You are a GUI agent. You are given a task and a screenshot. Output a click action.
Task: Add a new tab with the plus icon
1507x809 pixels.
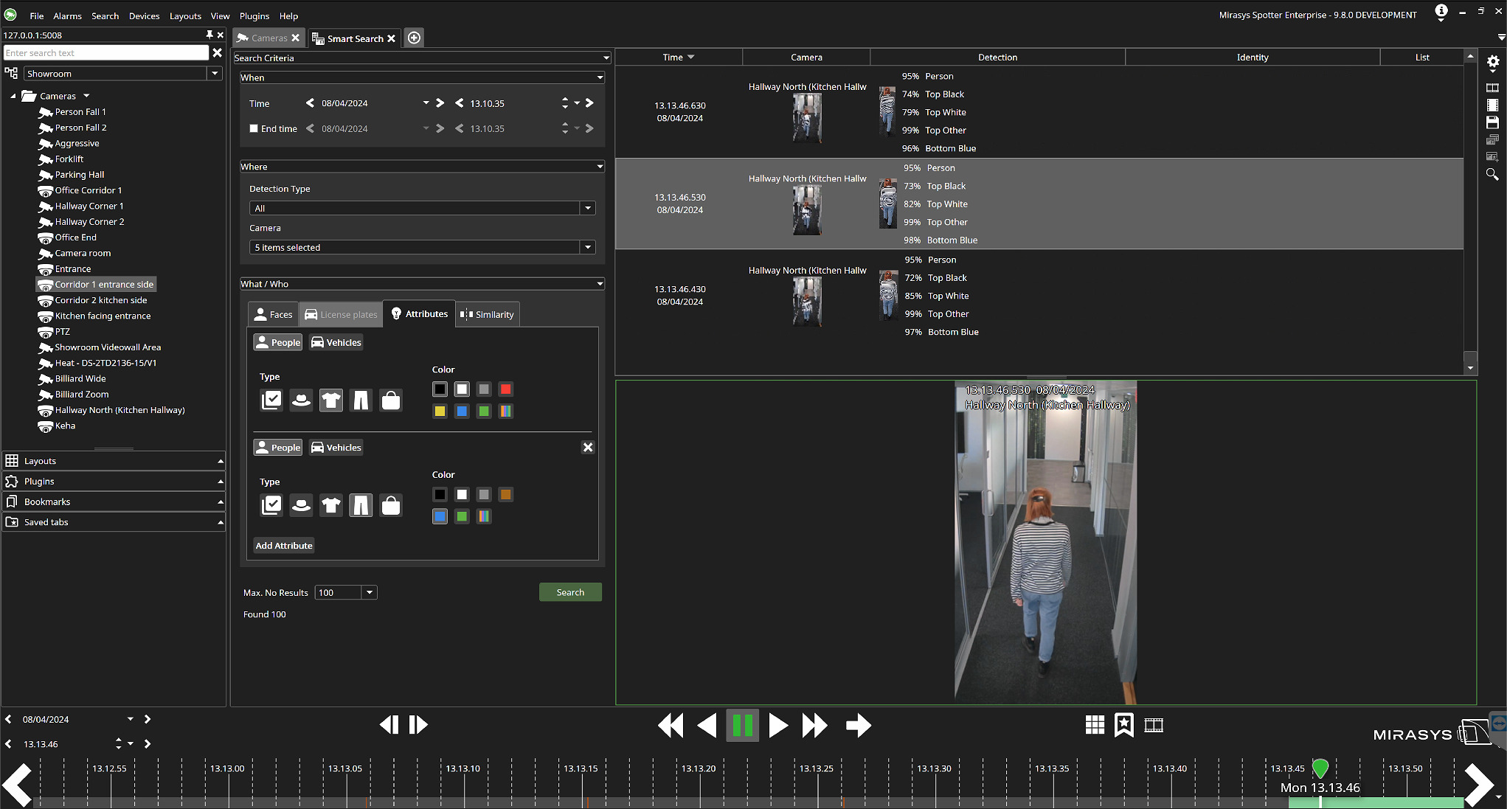[415, 38]
